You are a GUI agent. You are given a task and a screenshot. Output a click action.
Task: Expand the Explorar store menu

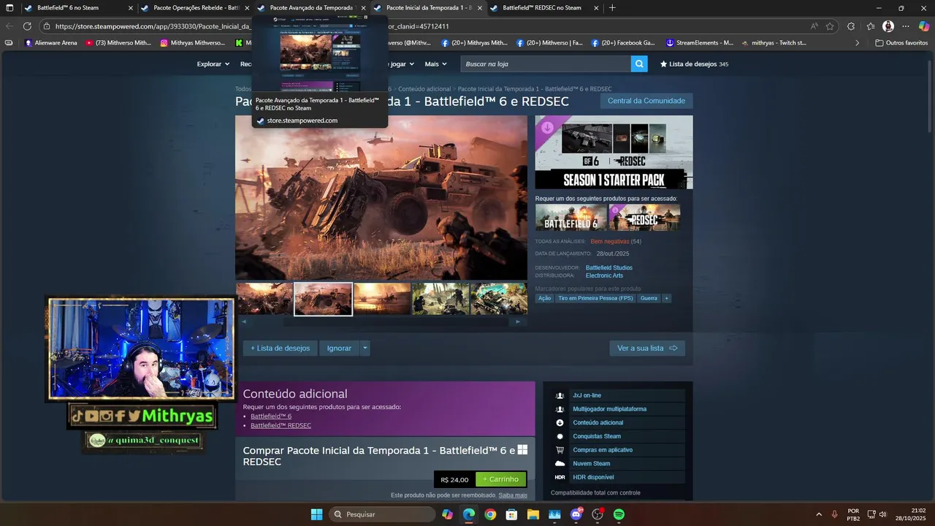click(x=213, y=64)
